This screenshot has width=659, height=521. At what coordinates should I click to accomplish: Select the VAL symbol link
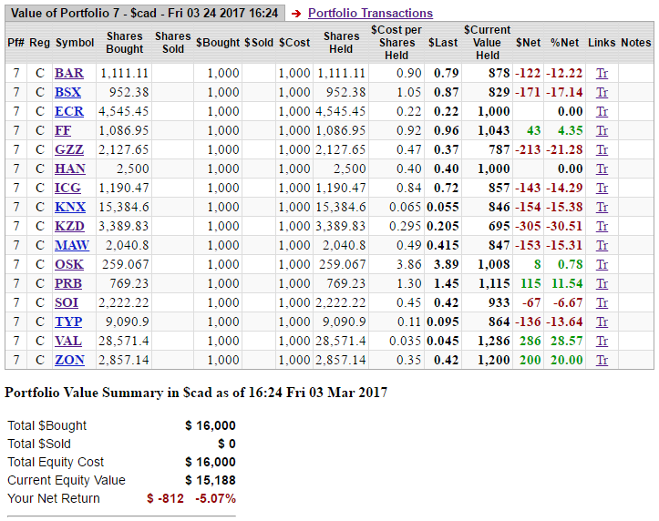pos(68,341)
